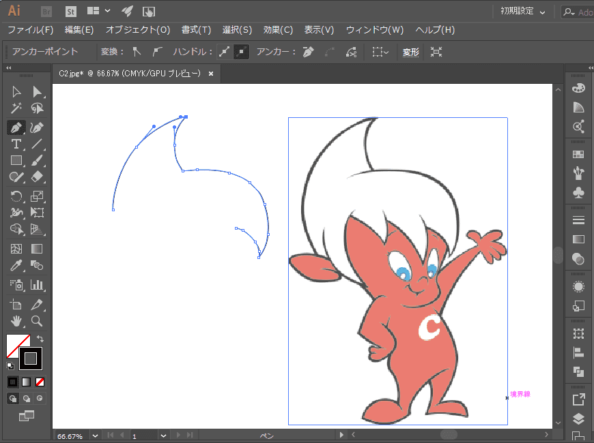Select the Rotate tool
594x443 pixels.
(x=16, y=196)
